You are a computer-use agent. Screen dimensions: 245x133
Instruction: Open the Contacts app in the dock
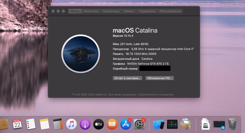pos(4,124)
